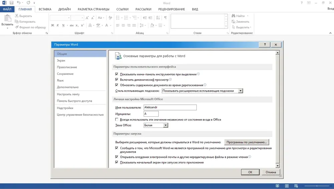Click the Copy (Копировать) icon
334x189 pixels.
click(x=17, y=21)
